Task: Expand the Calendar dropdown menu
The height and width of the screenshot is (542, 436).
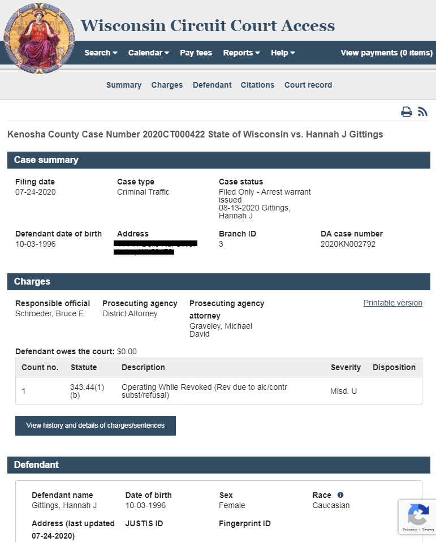Action: pyautogui.click(x=149, y=53)
